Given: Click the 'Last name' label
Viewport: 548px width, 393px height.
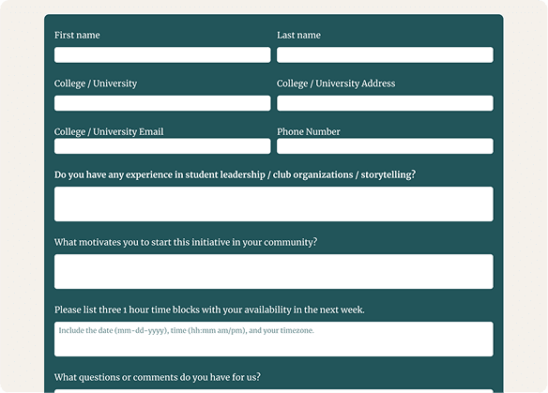Looking at the screenshot, I should point(298,36).
